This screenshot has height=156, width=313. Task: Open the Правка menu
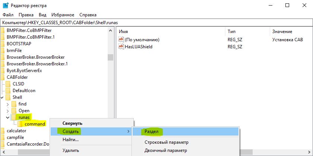tap(26, 15)
